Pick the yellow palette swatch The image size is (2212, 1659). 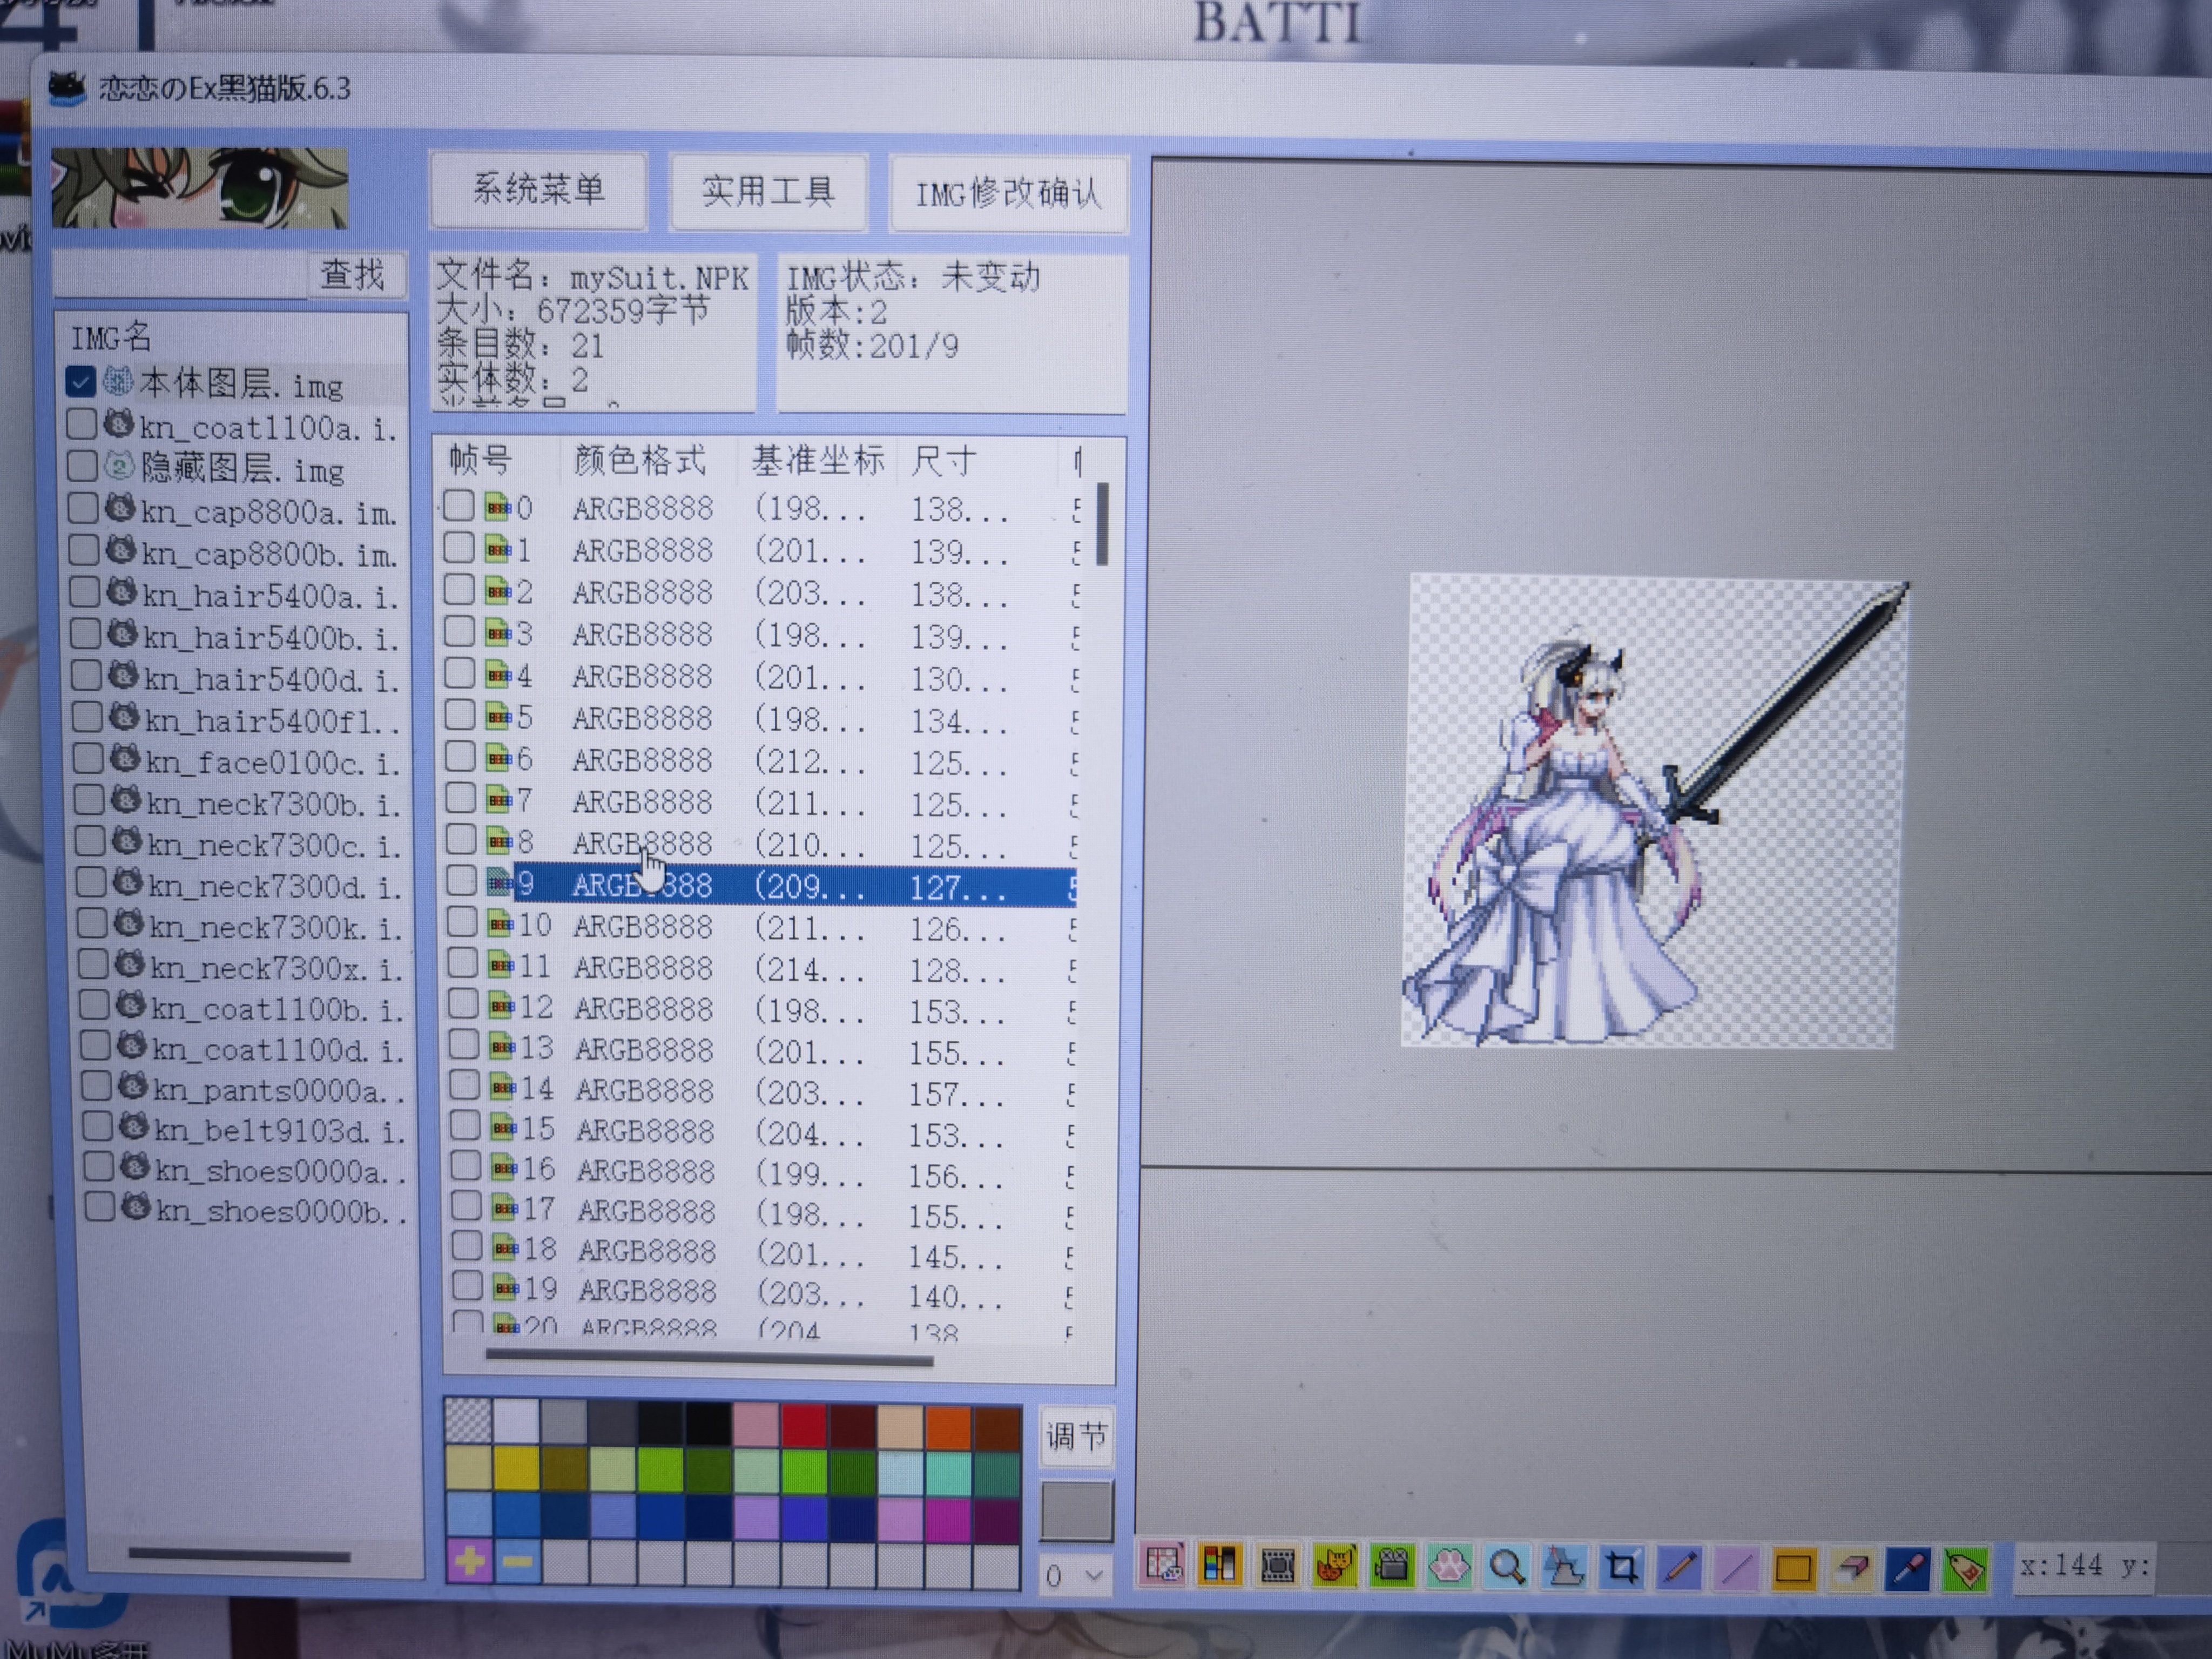517,1470
